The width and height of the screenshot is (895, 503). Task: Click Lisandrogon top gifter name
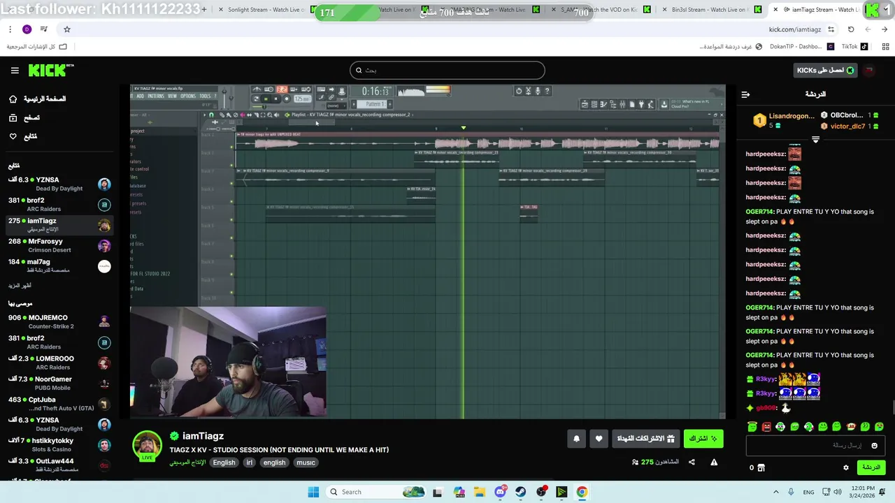(792, 116)
